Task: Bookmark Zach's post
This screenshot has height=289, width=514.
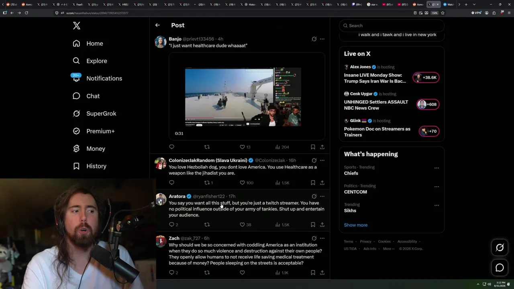Action: click(x=313, y=273)
